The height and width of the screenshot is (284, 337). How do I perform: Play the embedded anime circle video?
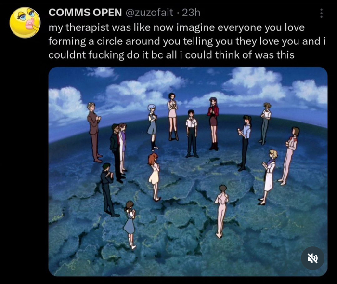pyautogui.click(x=188, y=172)
